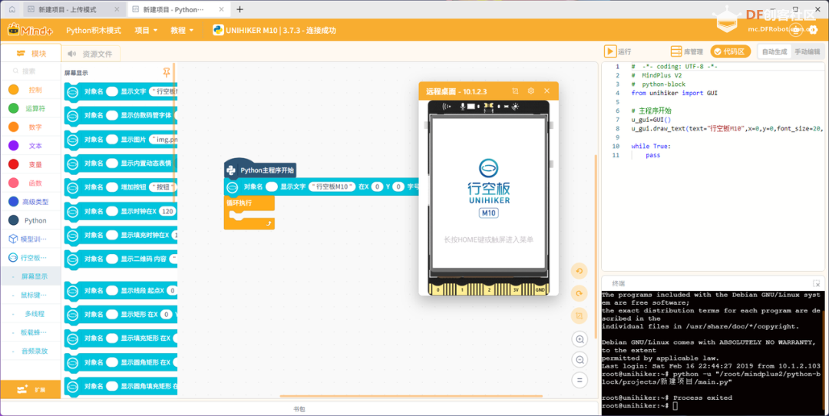
Task: Click redo button on workspace
Action: click(x=580, y=293)
